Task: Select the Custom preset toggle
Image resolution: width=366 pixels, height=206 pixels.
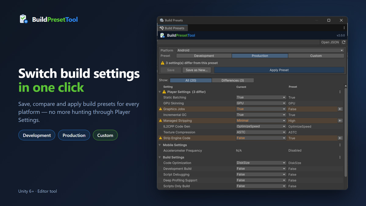Action: (316, 56)
